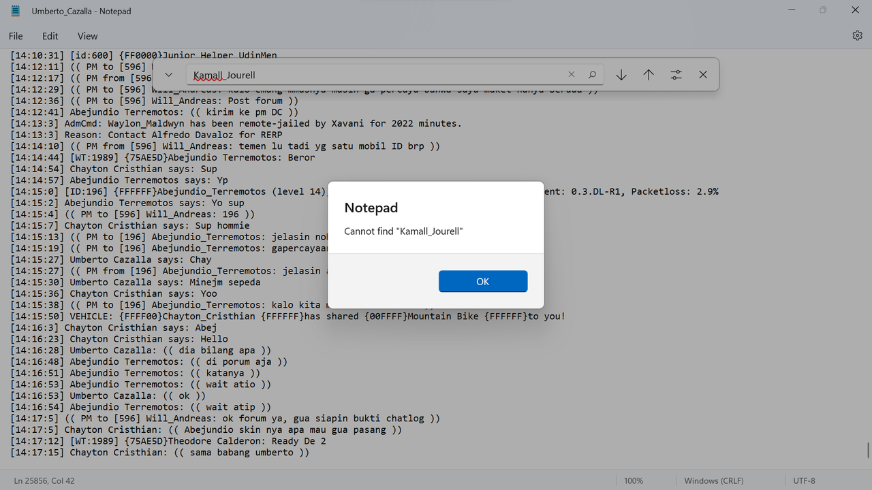Clear the find text with X

[572, 75]
